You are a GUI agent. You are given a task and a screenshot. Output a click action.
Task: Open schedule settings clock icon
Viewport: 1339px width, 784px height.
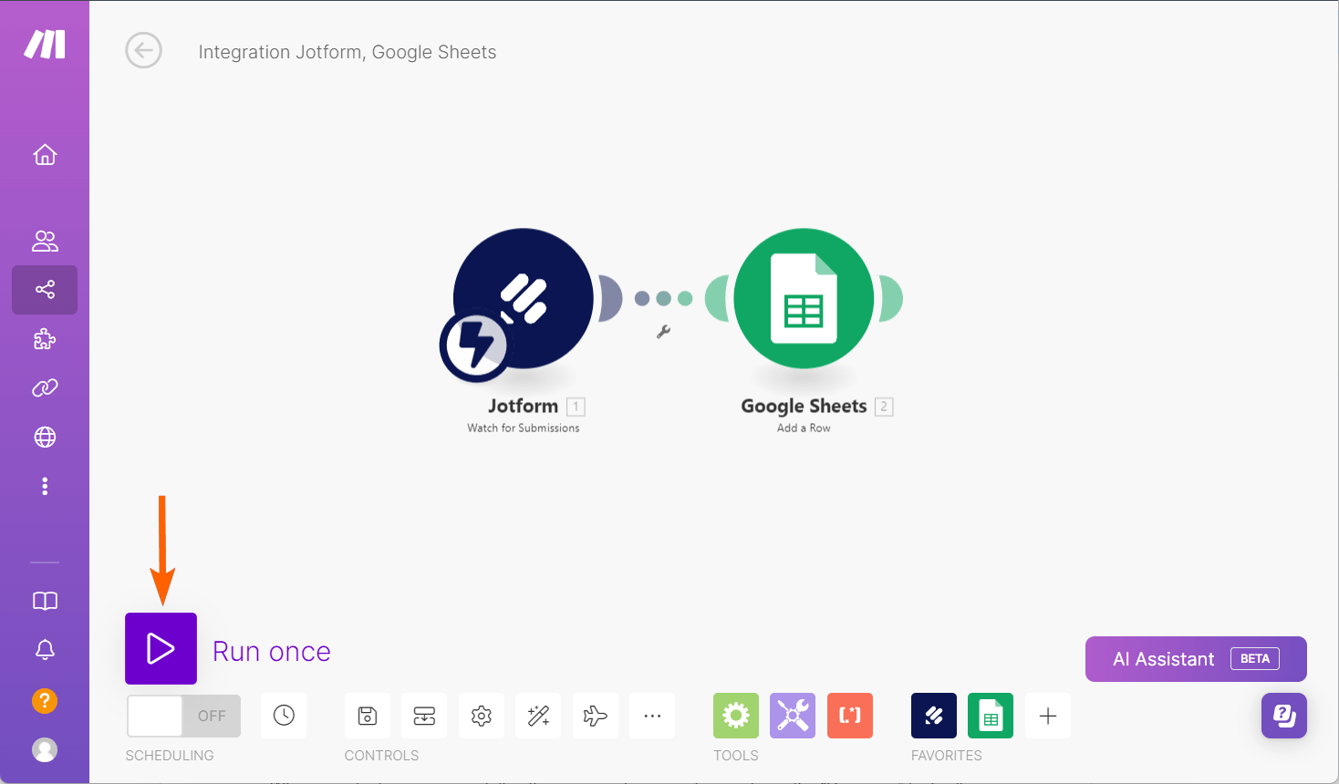click(284, 716)
